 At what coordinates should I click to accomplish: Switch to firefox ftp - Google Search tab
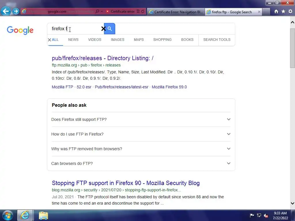pos(231,12)
